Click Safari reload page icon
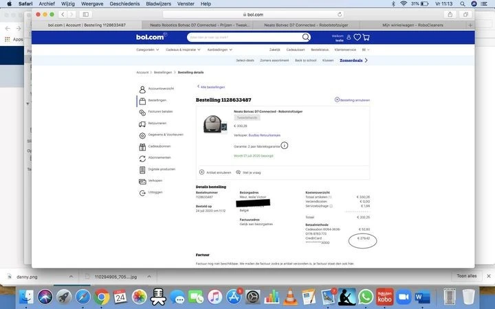Image resolution: width=495 pixels, height=309 pixels. [x=340, y=14]
